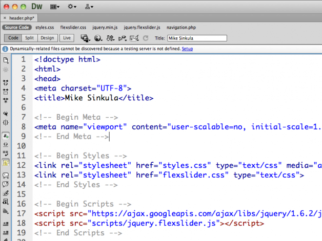Toggle Live view on
Screen dimensions: 322x241
[67, 38]
